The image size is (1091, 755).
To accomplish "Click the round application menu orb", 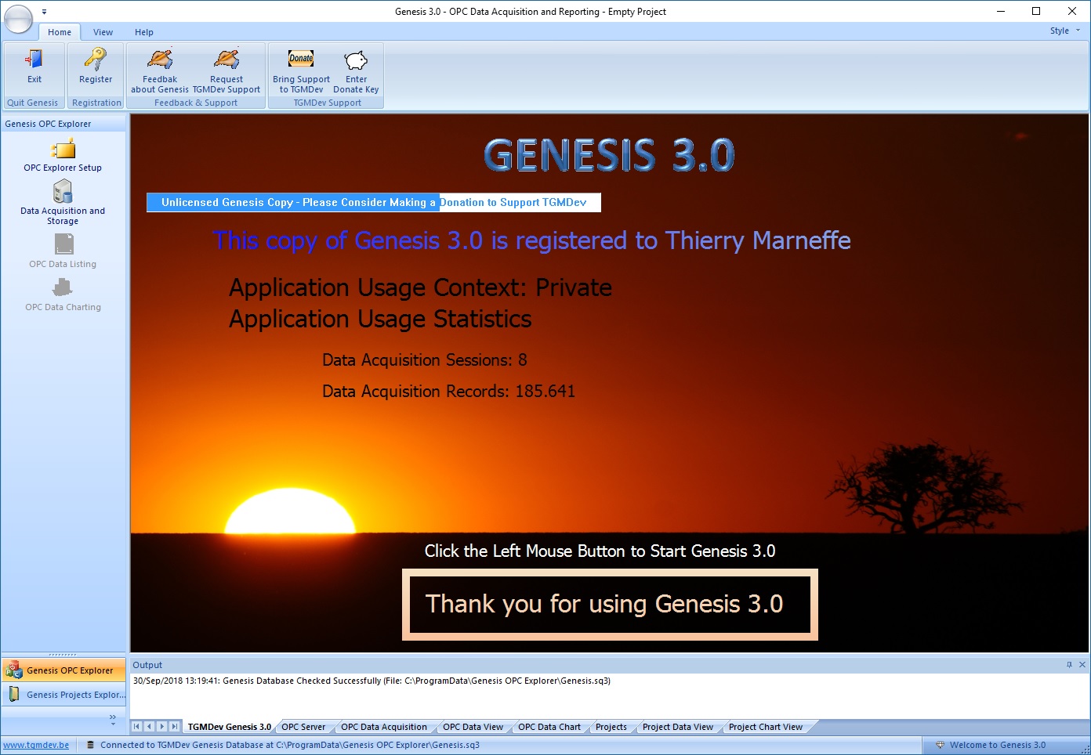I will 18,20.
